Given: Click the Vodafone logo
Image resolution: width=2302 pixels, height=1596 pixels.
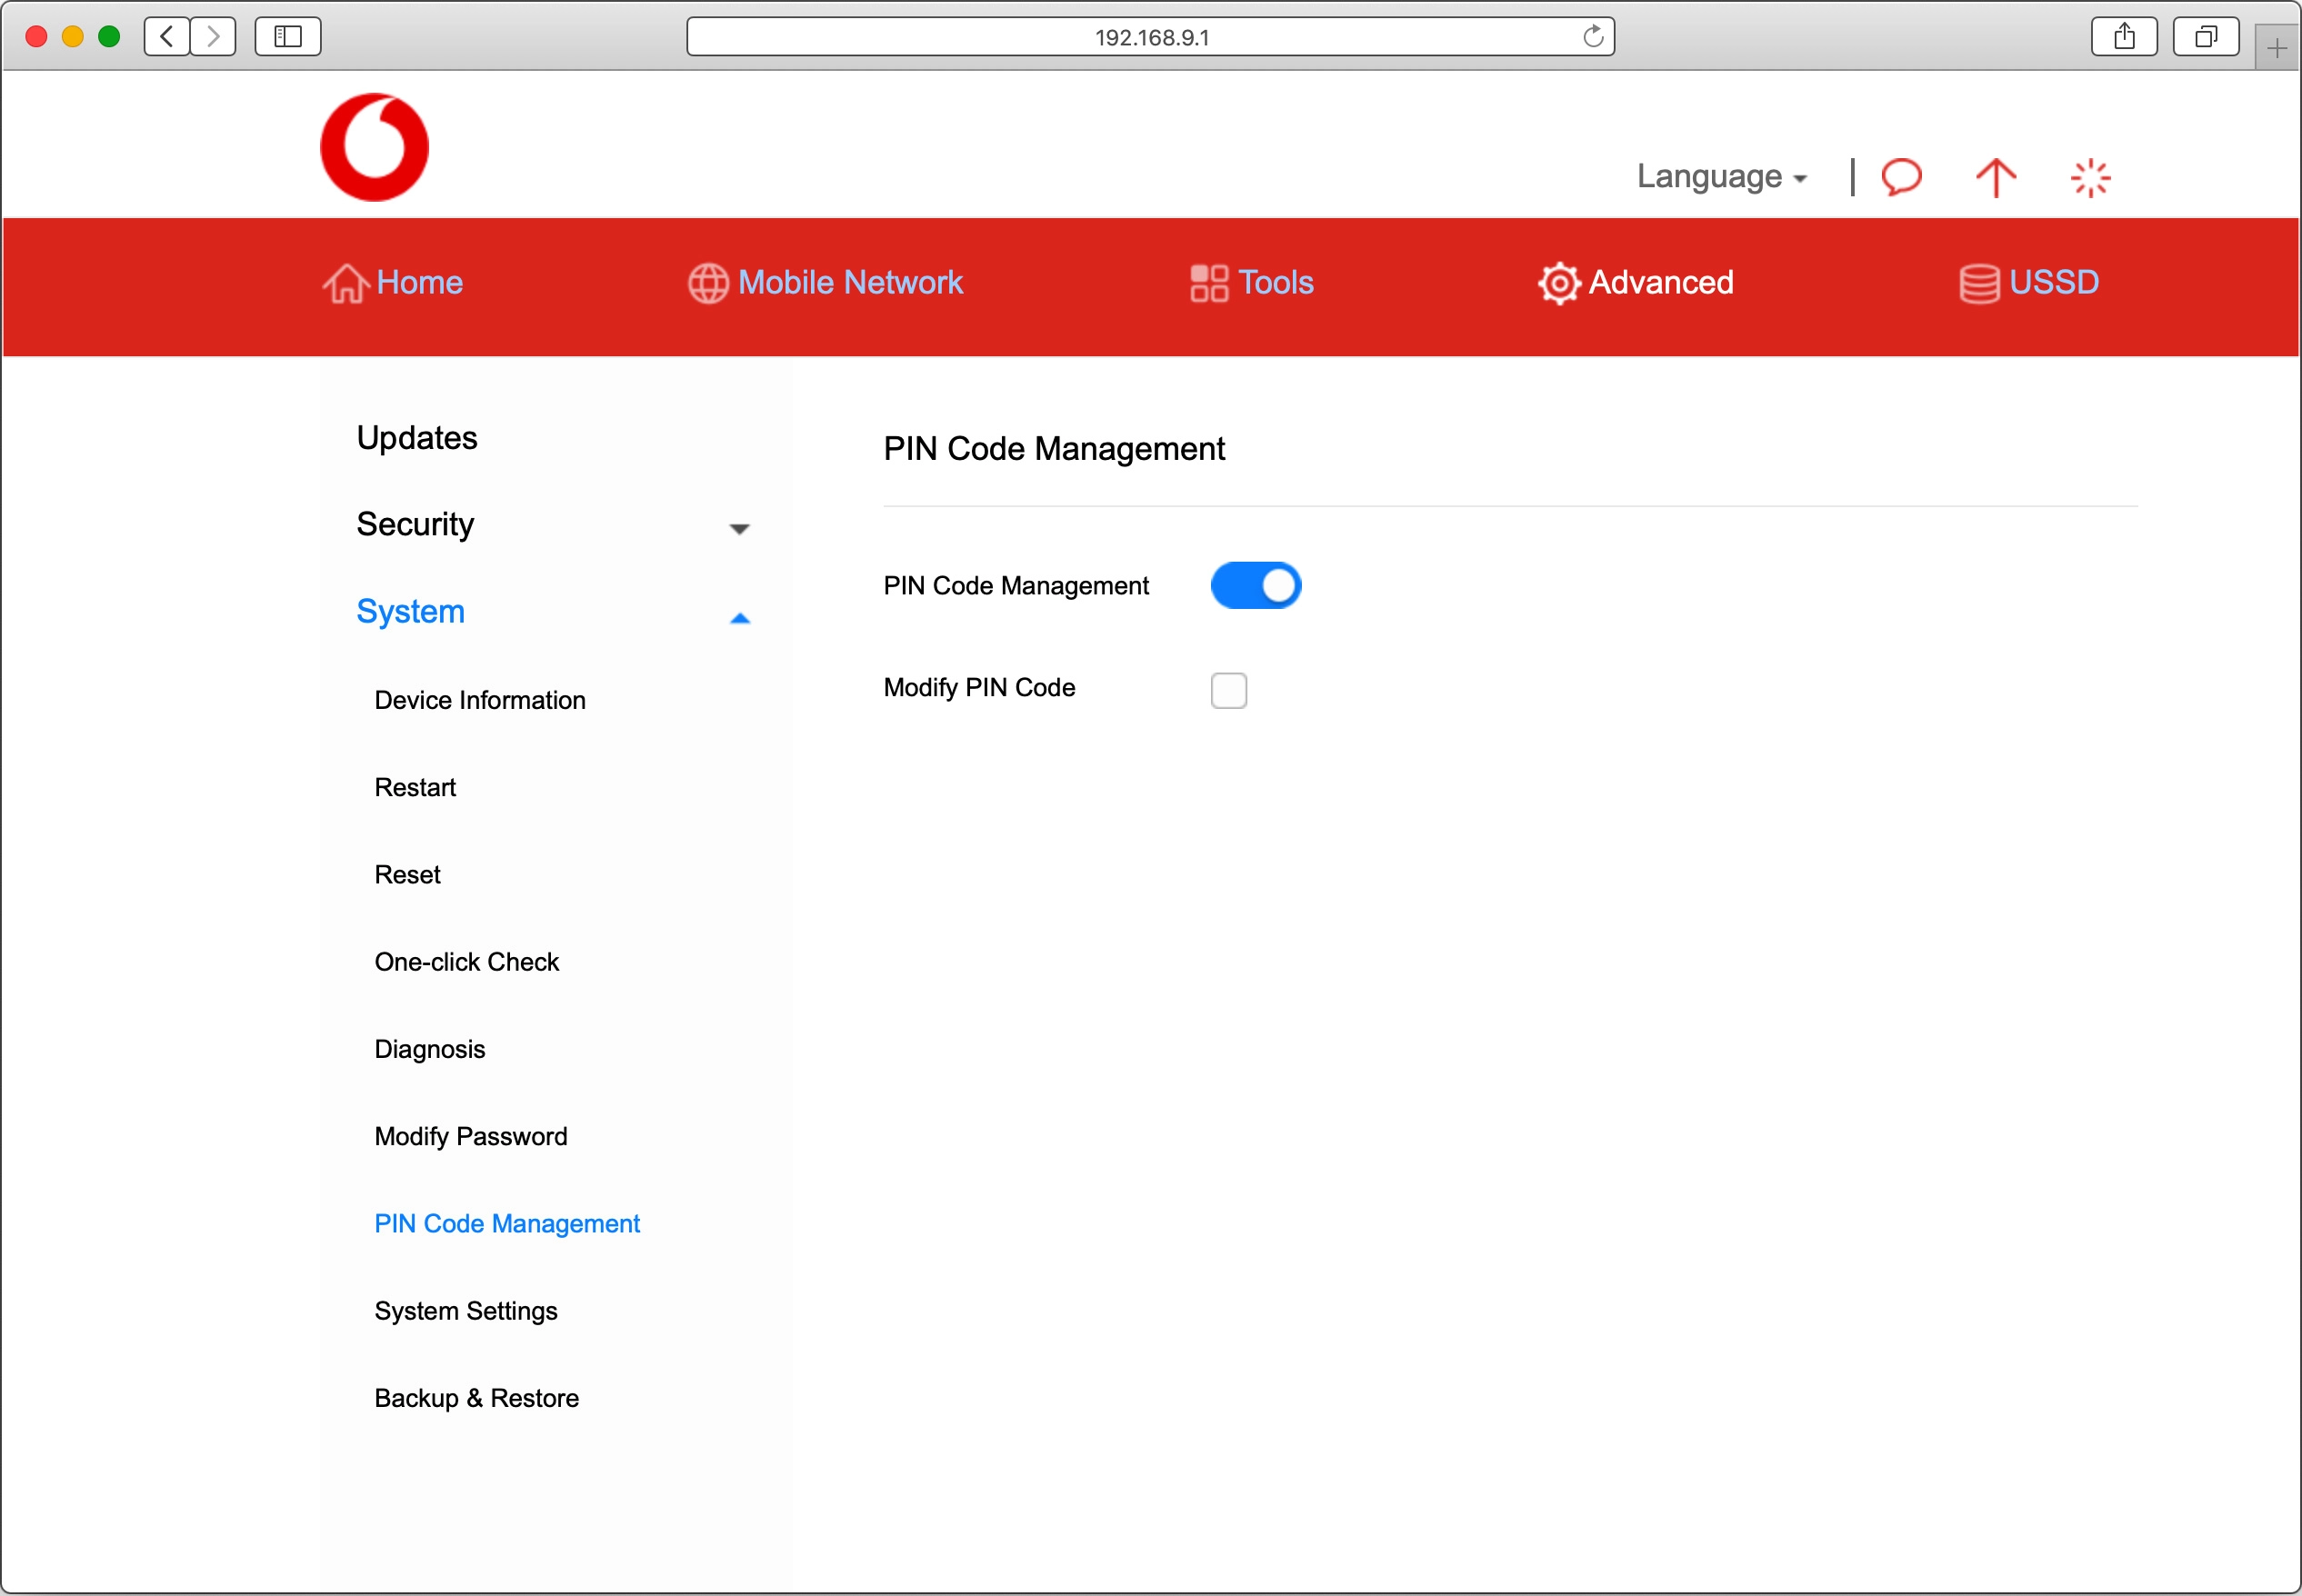Looking at the screenshot, I should tap(374, 148).
